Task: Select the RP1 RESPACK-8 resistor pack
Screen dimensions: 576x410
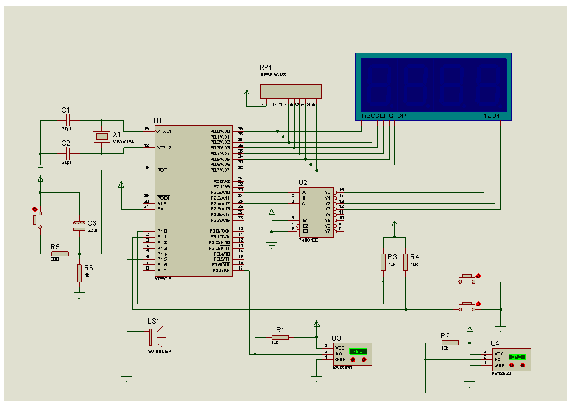Action: (292, 92)
